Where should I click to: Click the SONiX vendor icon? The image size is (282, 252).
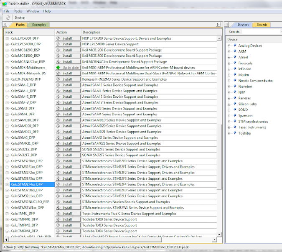235,109
